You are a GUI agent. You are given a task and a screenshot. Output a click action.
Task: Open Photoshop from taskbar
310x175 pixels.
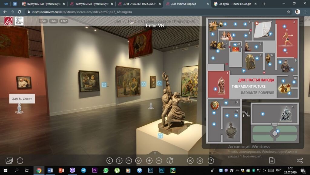pos(162,170)
